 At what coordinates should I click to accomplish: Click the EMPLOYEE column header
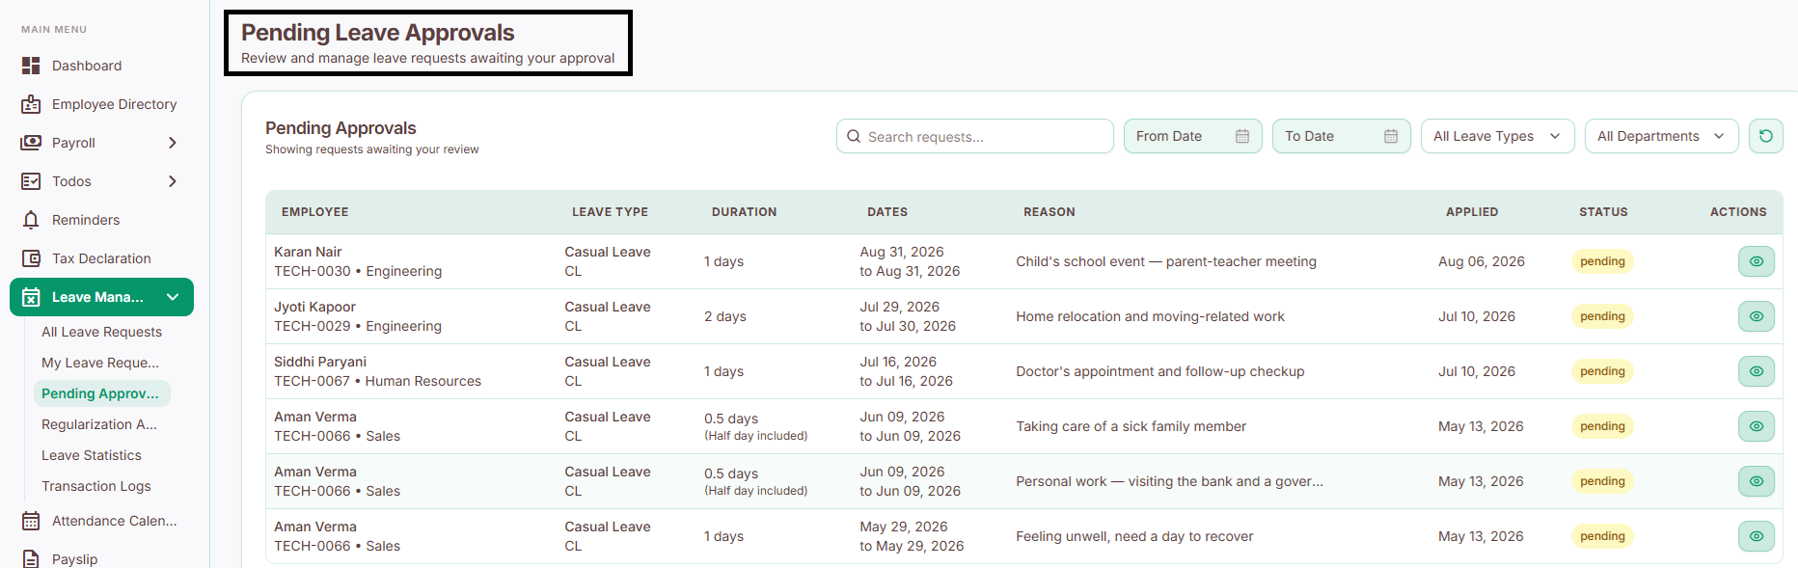(x=315, y=212)
